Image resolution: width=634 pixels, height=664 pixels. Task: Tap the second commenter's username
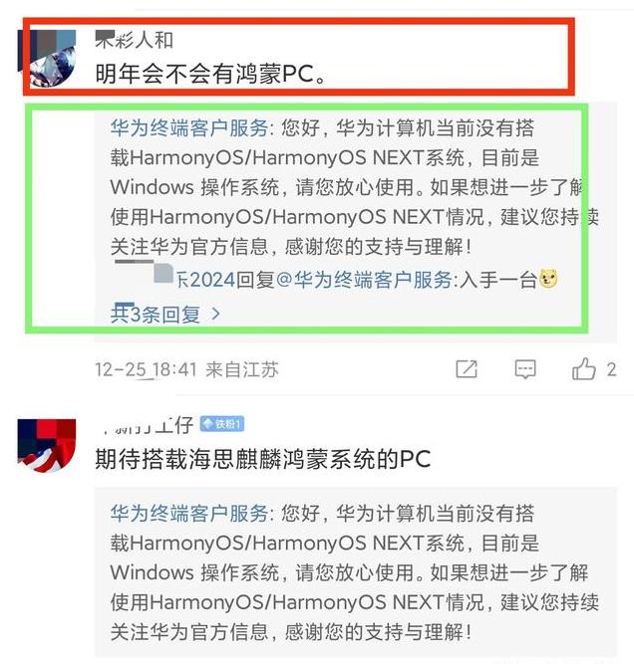(x=145, y=425)
